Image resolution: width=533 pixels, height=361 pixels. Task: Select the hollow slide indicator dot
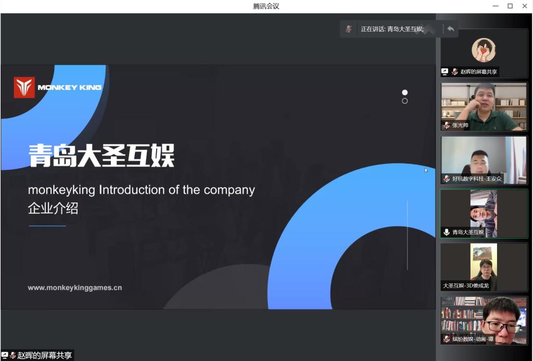(405, 101)
